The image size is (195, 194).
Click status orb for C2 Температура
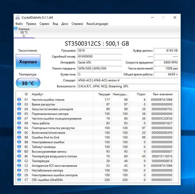click(x=19, y=161)
